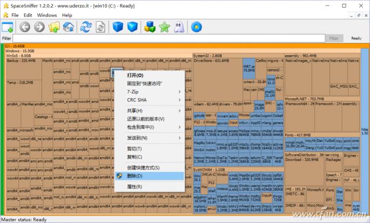This screenshot has width=370, height=223.
Task: Close the inner document window
Action: click(x=366, y=16)
